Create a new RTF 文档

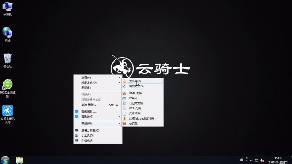point(142,108)
